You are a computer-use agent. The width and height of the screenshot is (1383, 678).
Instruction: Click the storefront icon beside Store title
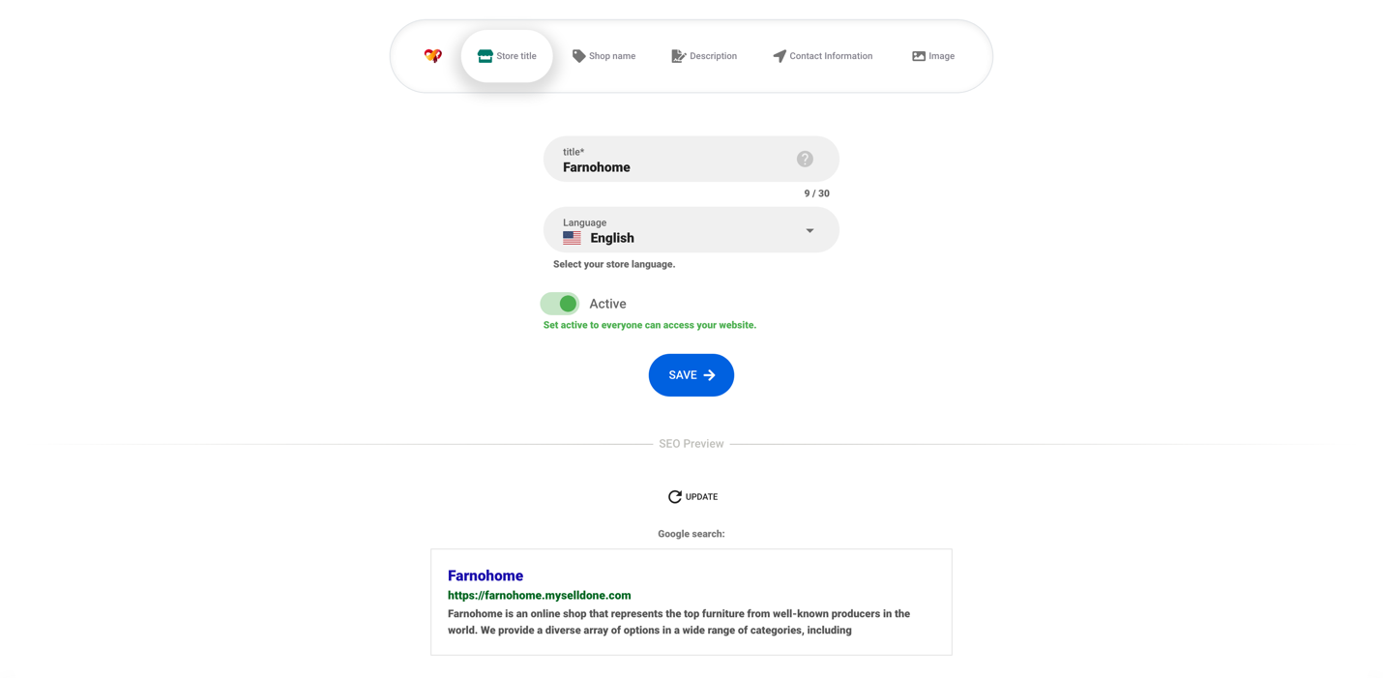coord(486,56)
